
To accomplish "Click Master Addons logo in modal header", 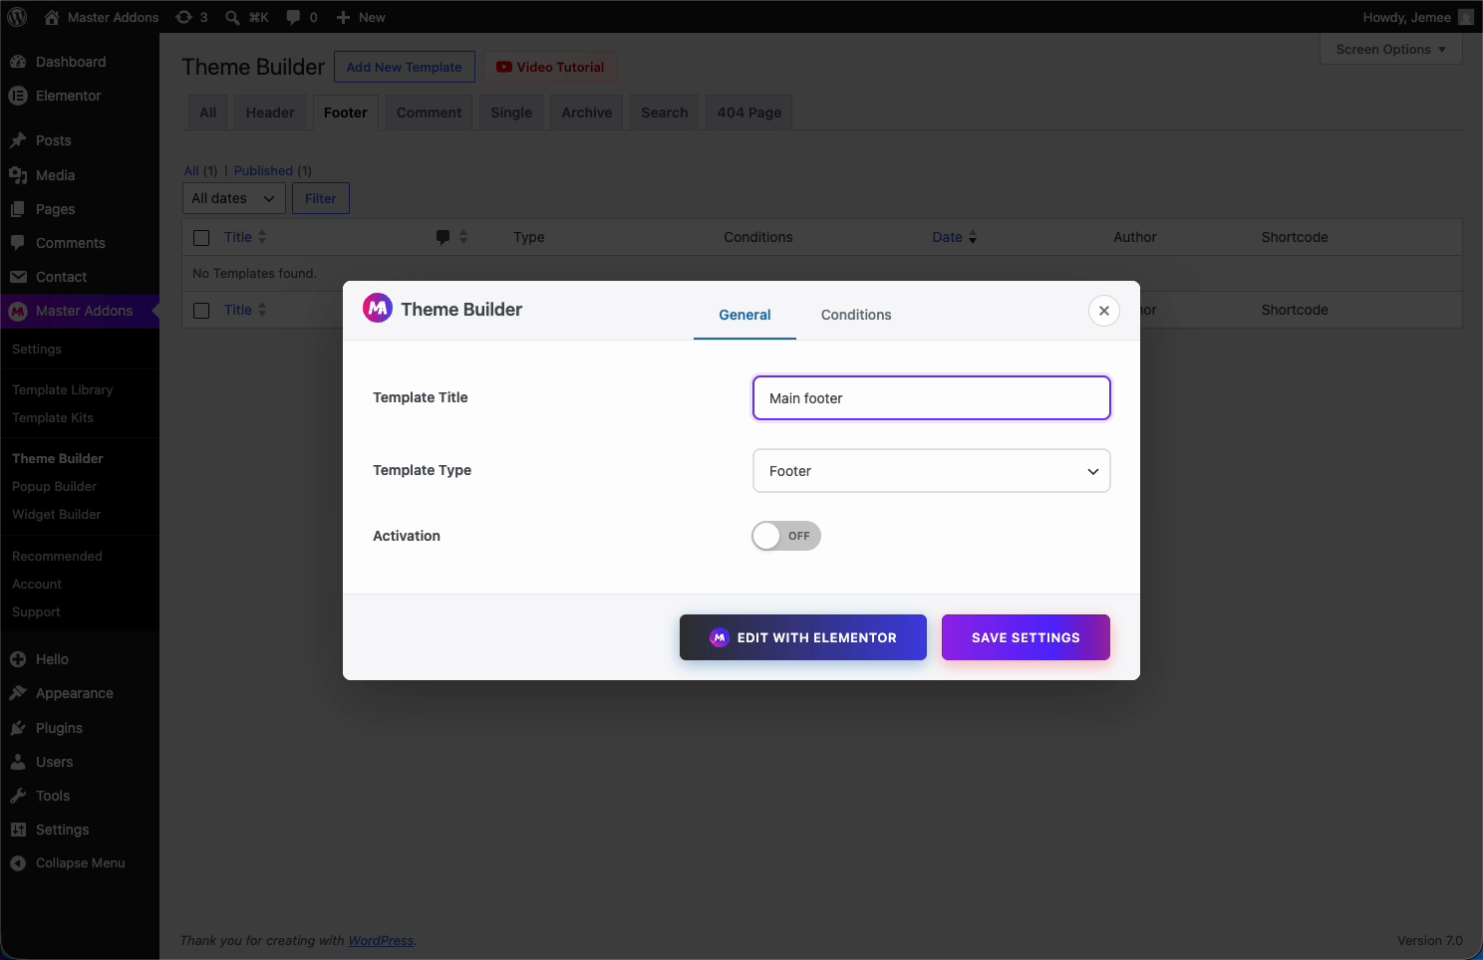I will (x=378, y=309).
